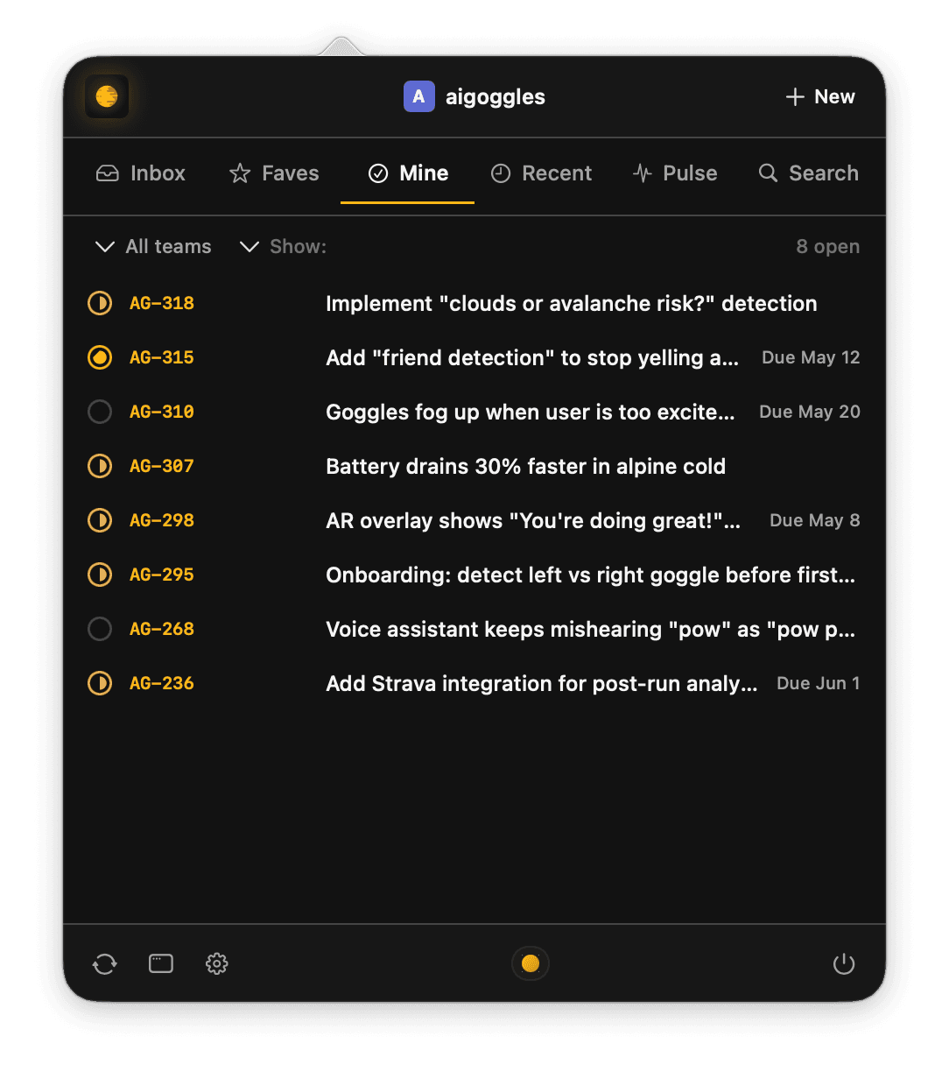Switch to the Pulse tab
The image size is (949, 1072).
click(675, 173)
